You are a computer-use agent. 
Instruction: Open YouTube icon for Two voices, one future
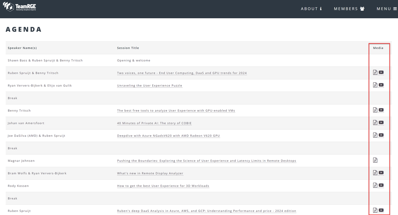(381, 72)
